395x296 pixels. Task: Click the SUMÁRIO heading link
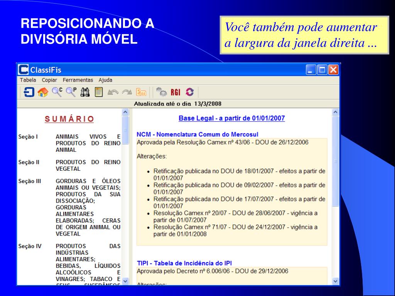coord(69,119)
